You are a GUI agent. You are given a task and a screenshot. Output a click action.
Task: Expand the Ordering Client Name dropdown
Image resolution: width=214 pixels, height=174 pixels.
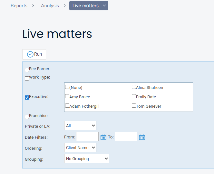click(80, 147)
